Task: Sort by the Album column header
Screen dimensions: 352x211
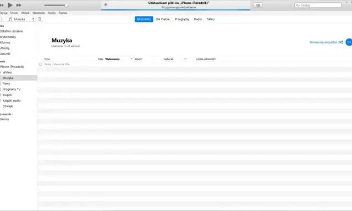Action: (138, 59)
